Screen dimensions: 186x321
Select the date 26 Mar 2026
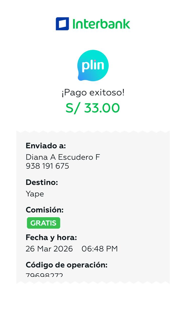tap(49, 249)
